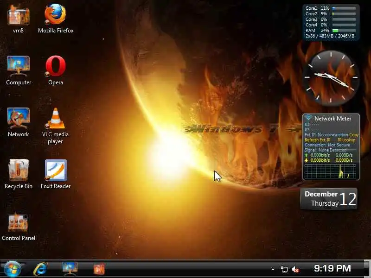This screenshot has height=278, width=371.
Task: Click the Network Meter title
Action: (x=333, y=119)
